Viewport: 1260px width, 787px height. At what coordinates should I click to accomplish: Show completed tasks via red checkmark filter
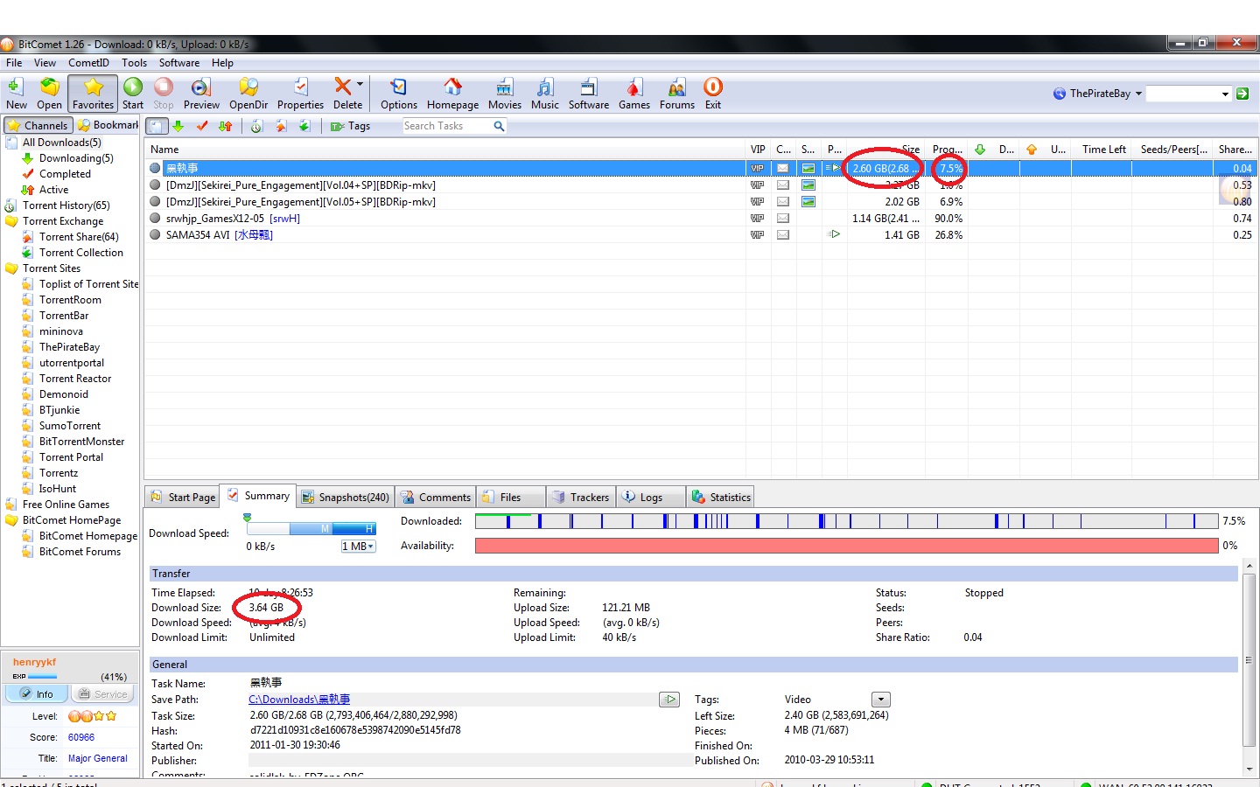202,126
